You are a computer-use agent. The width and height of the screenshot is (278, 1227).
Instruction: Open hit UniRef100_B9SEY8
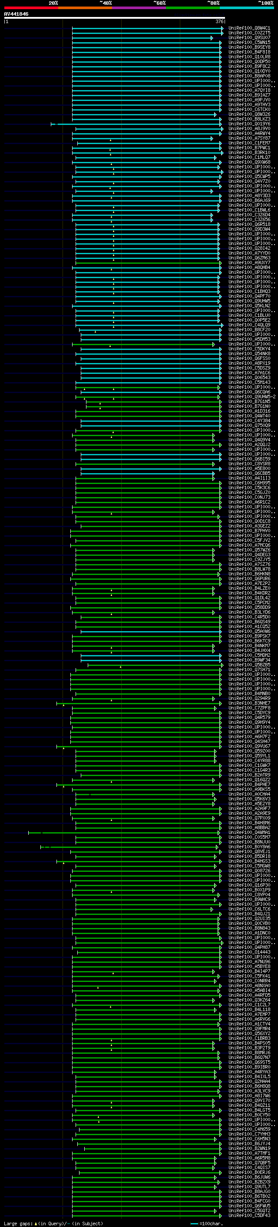[249, 47]
